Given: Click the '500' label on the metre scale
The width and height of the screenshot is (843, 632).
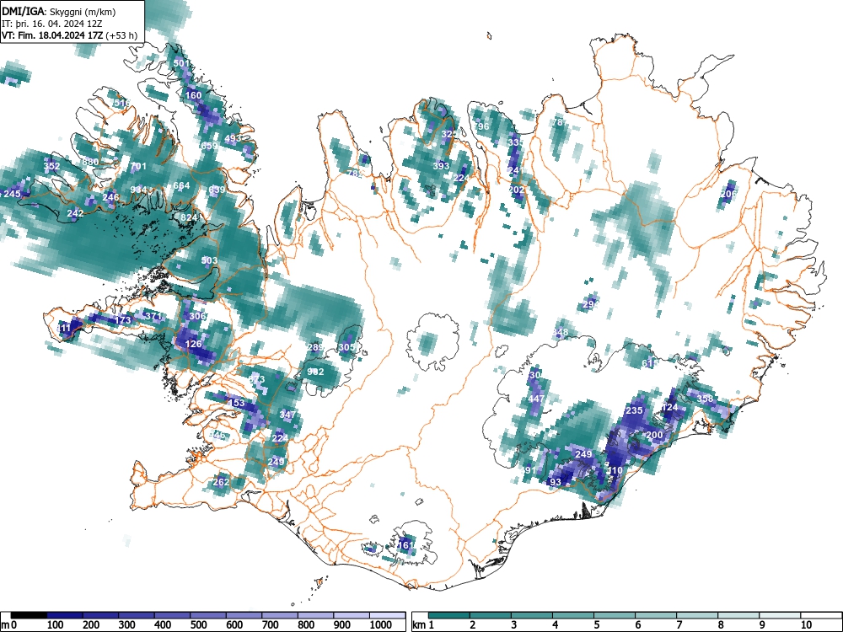Looking at the screenshot, I should pos(198,625).
